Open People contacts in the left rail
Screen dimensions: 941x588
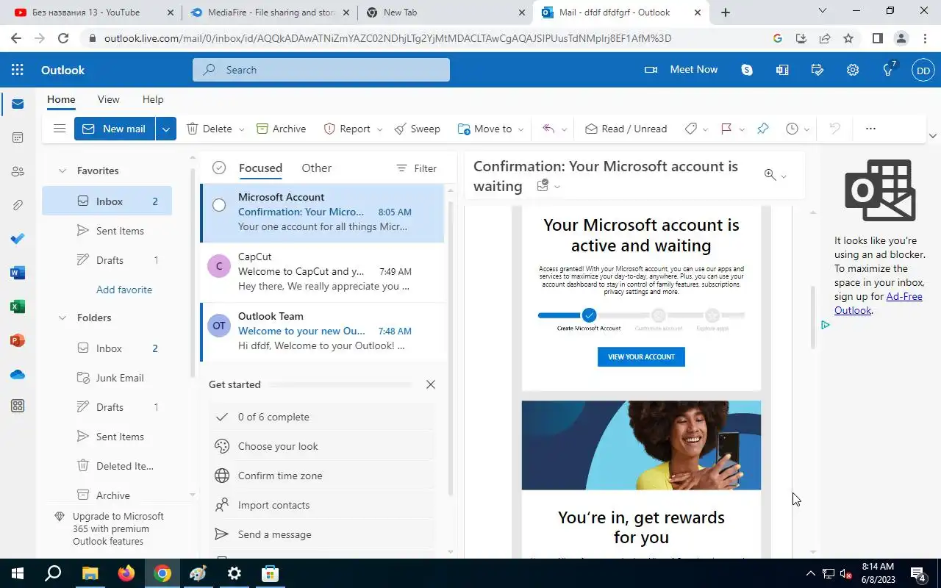[18, 171]
